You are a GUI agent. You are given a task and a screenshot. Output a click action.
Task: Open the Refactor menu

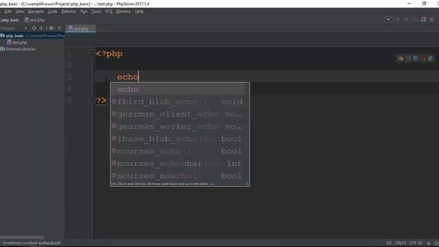(69, 12)
